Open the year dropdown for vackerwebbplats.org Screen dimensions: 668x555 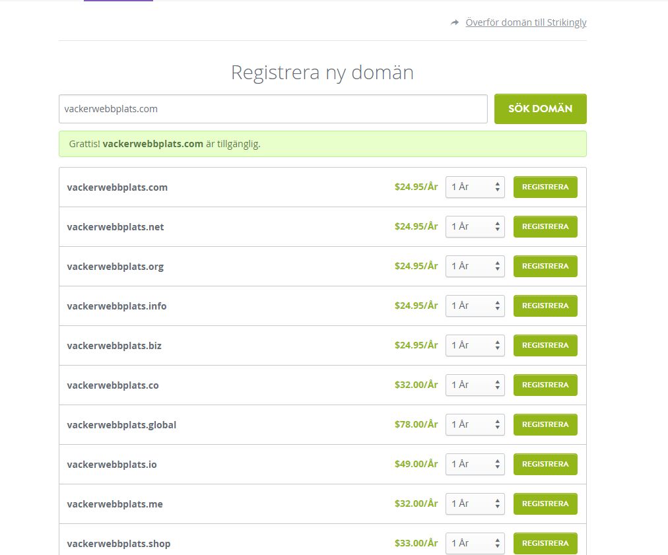click(475, 266)
